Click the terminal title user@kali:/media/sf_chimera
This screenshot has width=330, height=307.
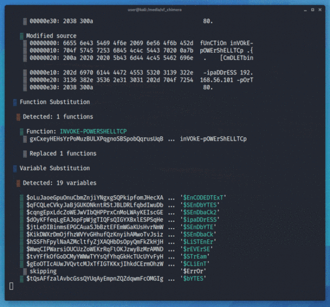(154, 10)
